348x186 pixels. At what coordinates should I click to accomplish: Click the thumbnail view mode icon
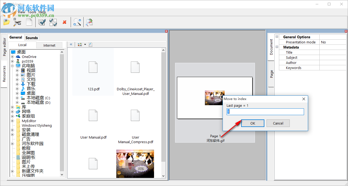[80, 44]
